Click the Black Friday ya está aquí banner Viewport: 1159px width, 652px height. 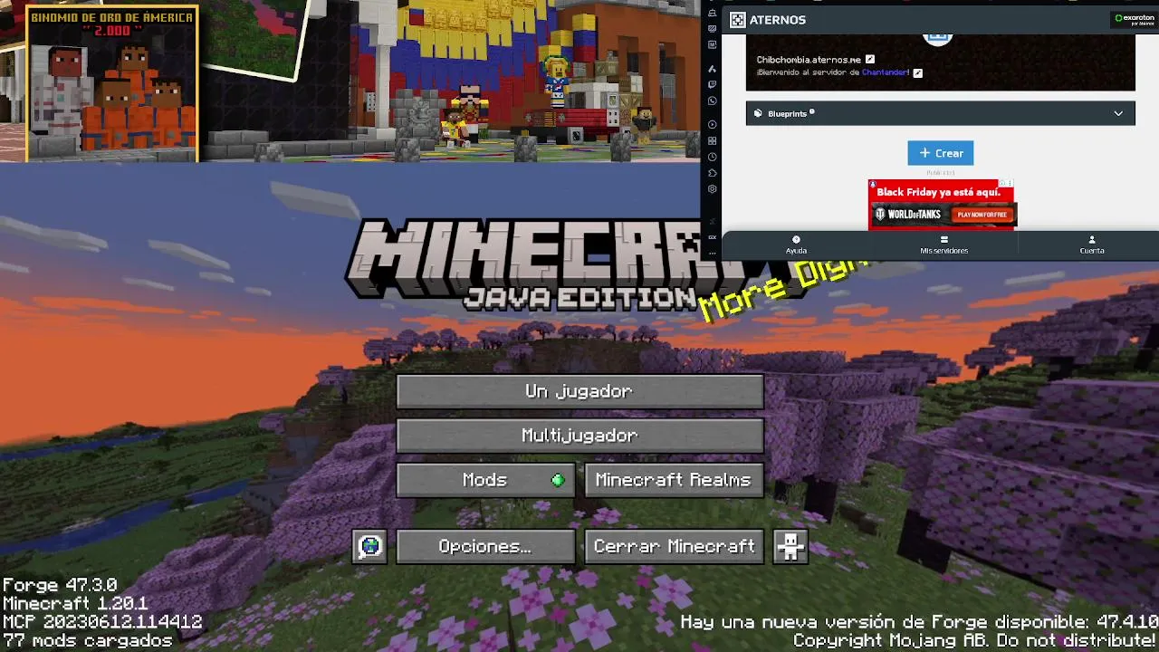click(938, 192)
